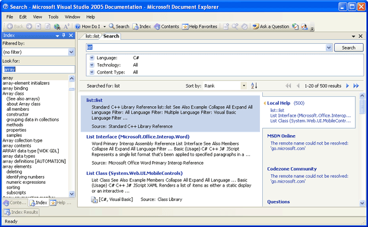Open the Index panel window position dropdown
Image resolution: width=368 pixels, height=227 pixels.
pyautogui.click(x=57, y=36)
